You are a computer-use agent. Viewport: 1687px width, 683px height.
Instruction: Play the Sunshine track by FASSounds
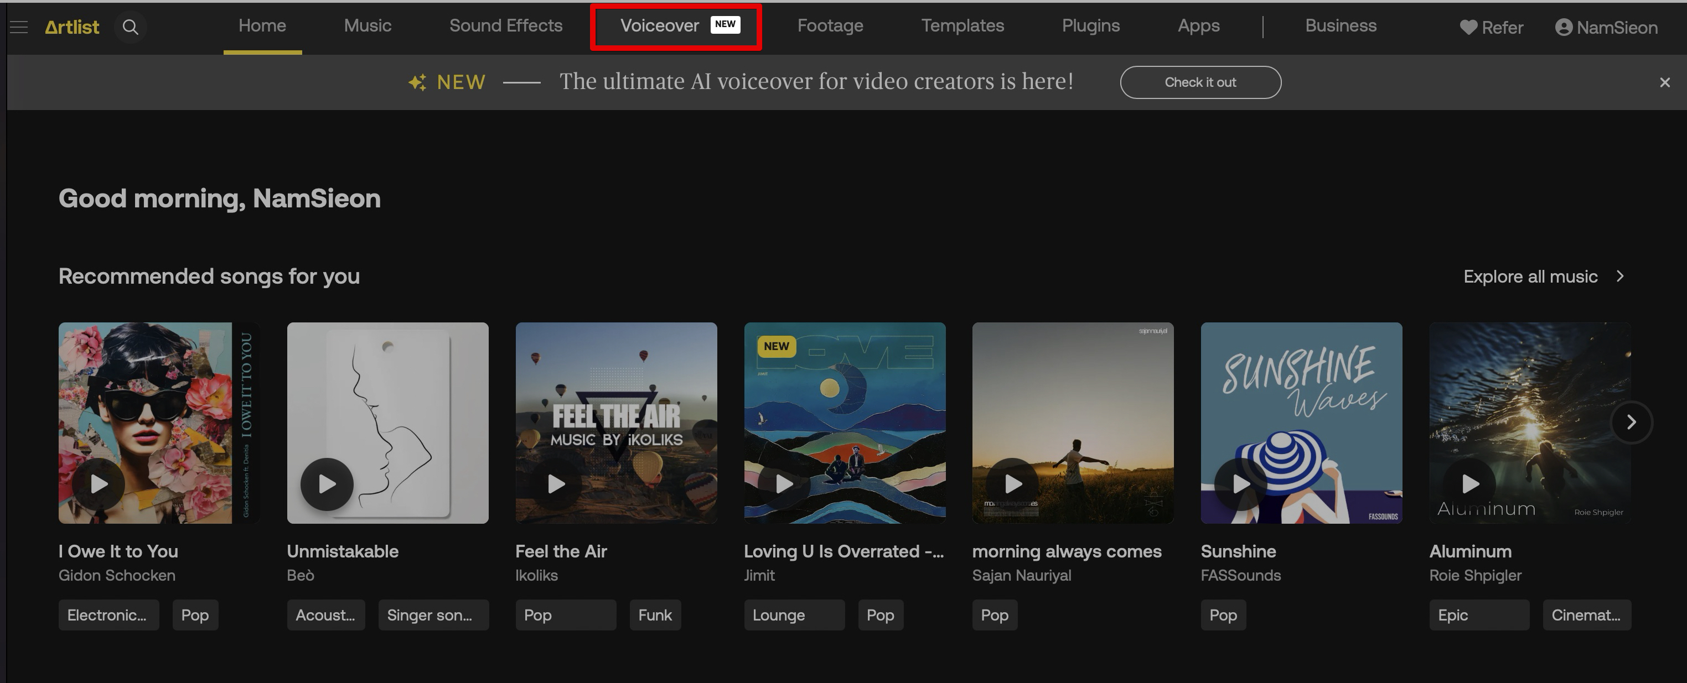(x=1240, y=484)
